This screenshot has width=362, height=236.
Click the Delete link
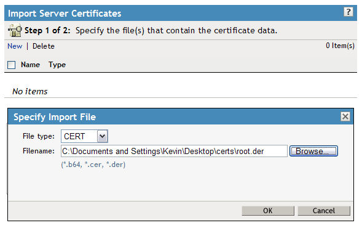(44, 46)
